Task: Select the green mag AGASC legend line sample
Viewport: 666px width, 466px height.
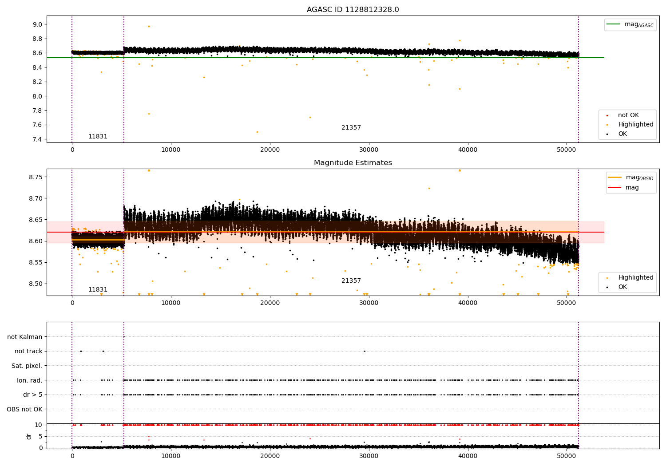Action: tap(613, 24)
